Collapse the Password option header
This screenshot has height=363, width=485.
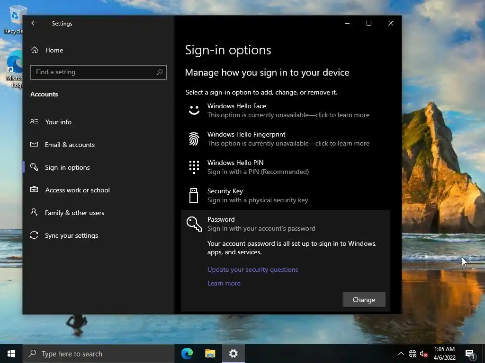[286, 224]
